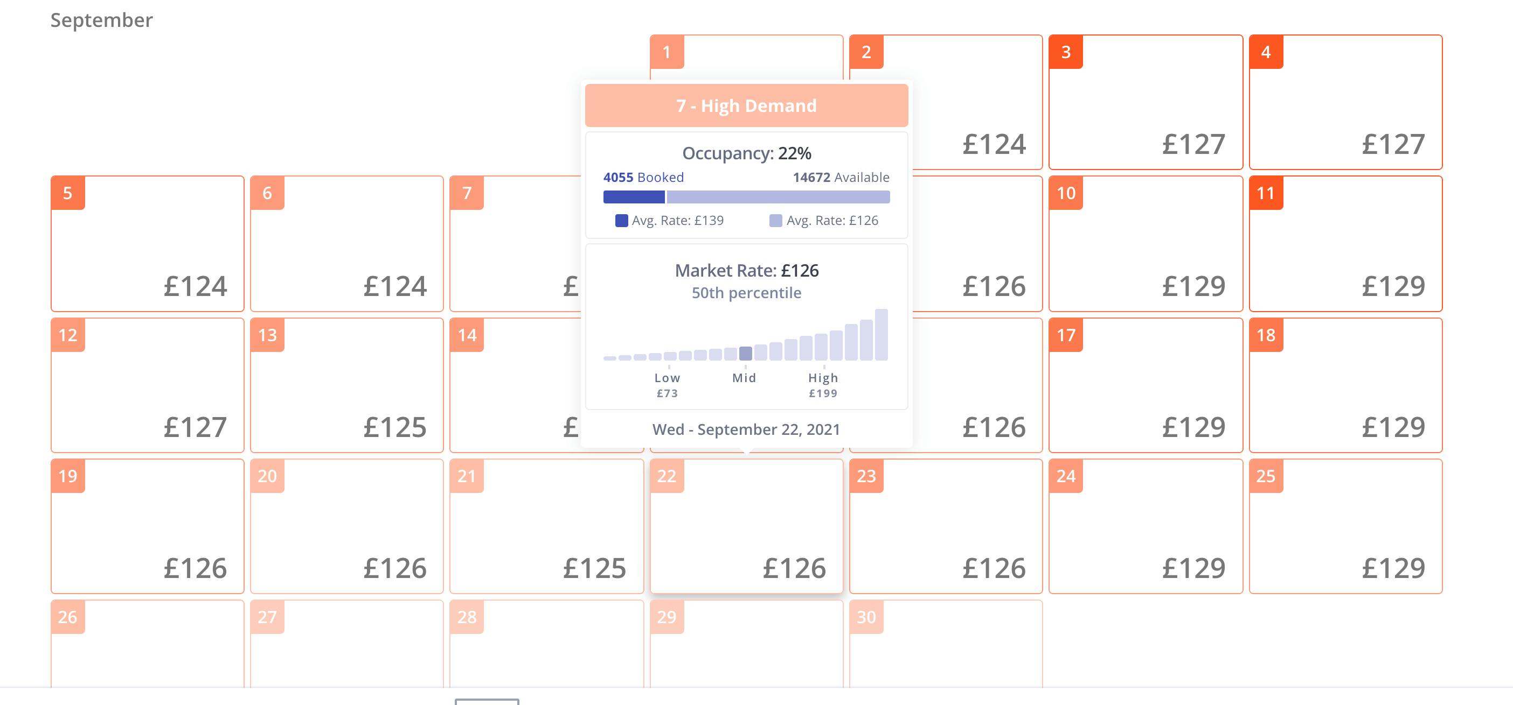Click the day 18 date badge
1513x705 pixels.
(x=1266, y=335)
